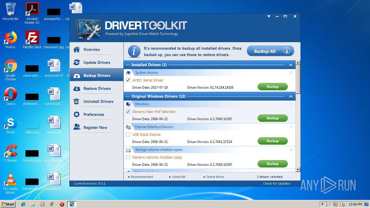Select the Firefox desktop icon
The height and width of the screenshot is (208, 370).
[10, 40]
